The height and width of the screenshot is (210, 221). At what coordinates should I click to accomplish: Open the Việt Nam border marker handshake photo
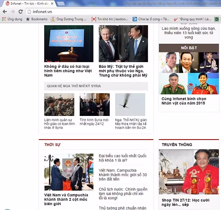(x=69, y=172)
